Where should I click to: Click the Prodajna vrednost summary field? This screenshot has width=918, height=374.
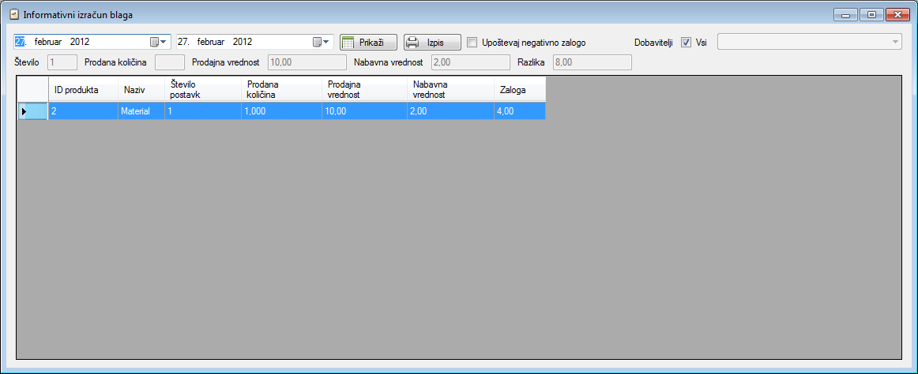tap(307, 62)
